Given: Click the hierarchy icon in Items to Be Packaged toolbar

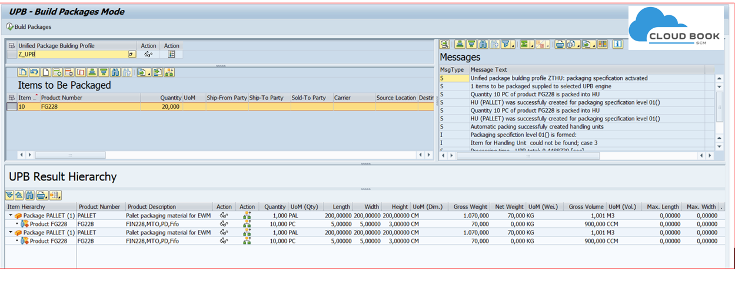Looking at the screenshot, I should pos(169,72).
